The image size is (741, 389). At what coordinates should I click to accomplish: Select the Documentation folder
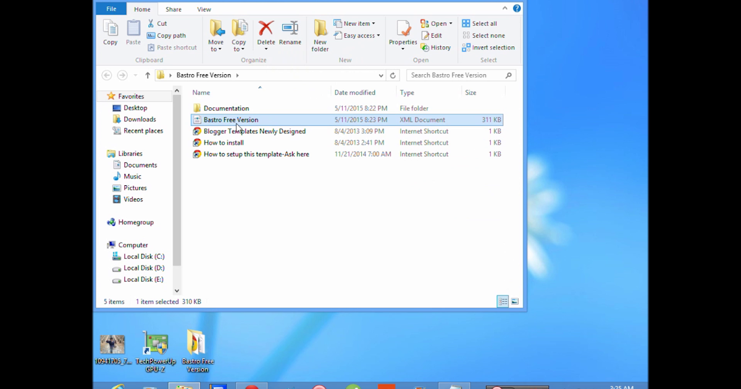pyautogui.click(x=347, y=108)
